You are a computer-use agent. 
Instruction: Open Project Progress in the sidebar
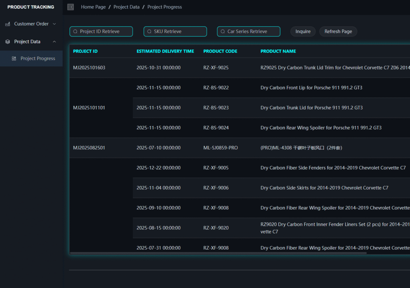click(38, 58)
